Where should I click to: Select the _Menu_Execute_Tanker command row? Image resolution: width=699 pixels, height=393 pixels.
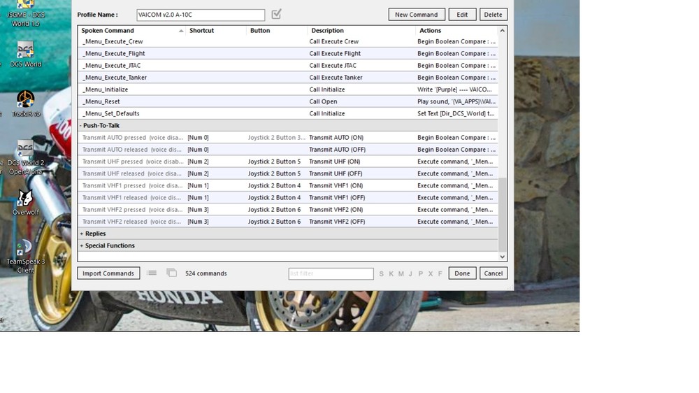click(288, 77)
